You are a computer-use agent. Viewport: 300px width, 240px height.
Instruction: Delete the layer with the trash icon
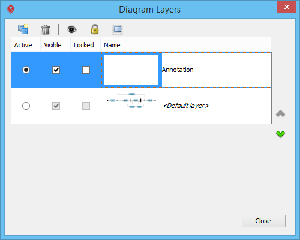coord(46,29)
